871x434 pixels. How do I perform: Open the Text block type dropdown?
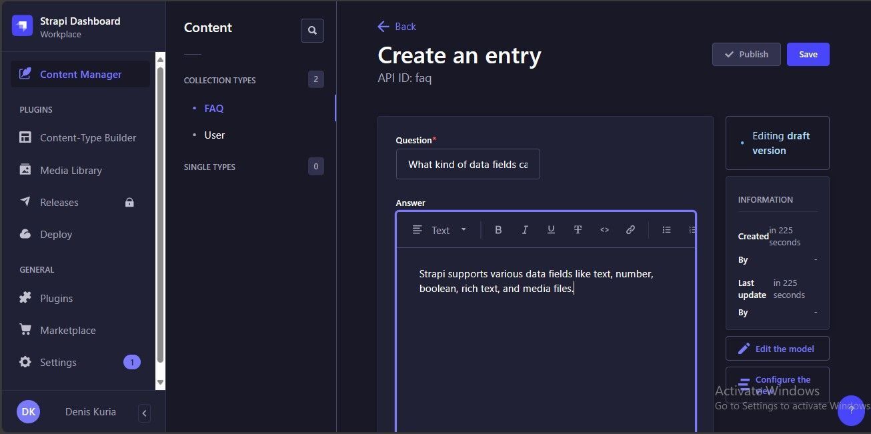439,230
